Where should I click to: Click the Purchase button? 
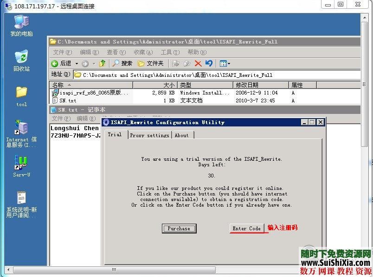point(179,228)
